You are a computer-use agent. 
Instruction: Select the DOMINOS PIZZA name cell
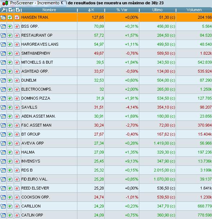coord(49,98)
